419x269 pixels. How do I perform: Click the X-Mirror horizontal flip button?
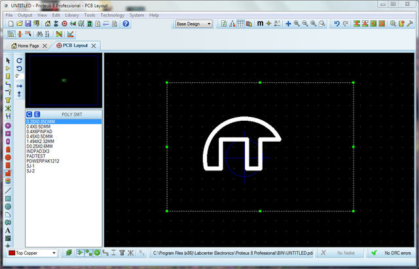click(19, 86)
